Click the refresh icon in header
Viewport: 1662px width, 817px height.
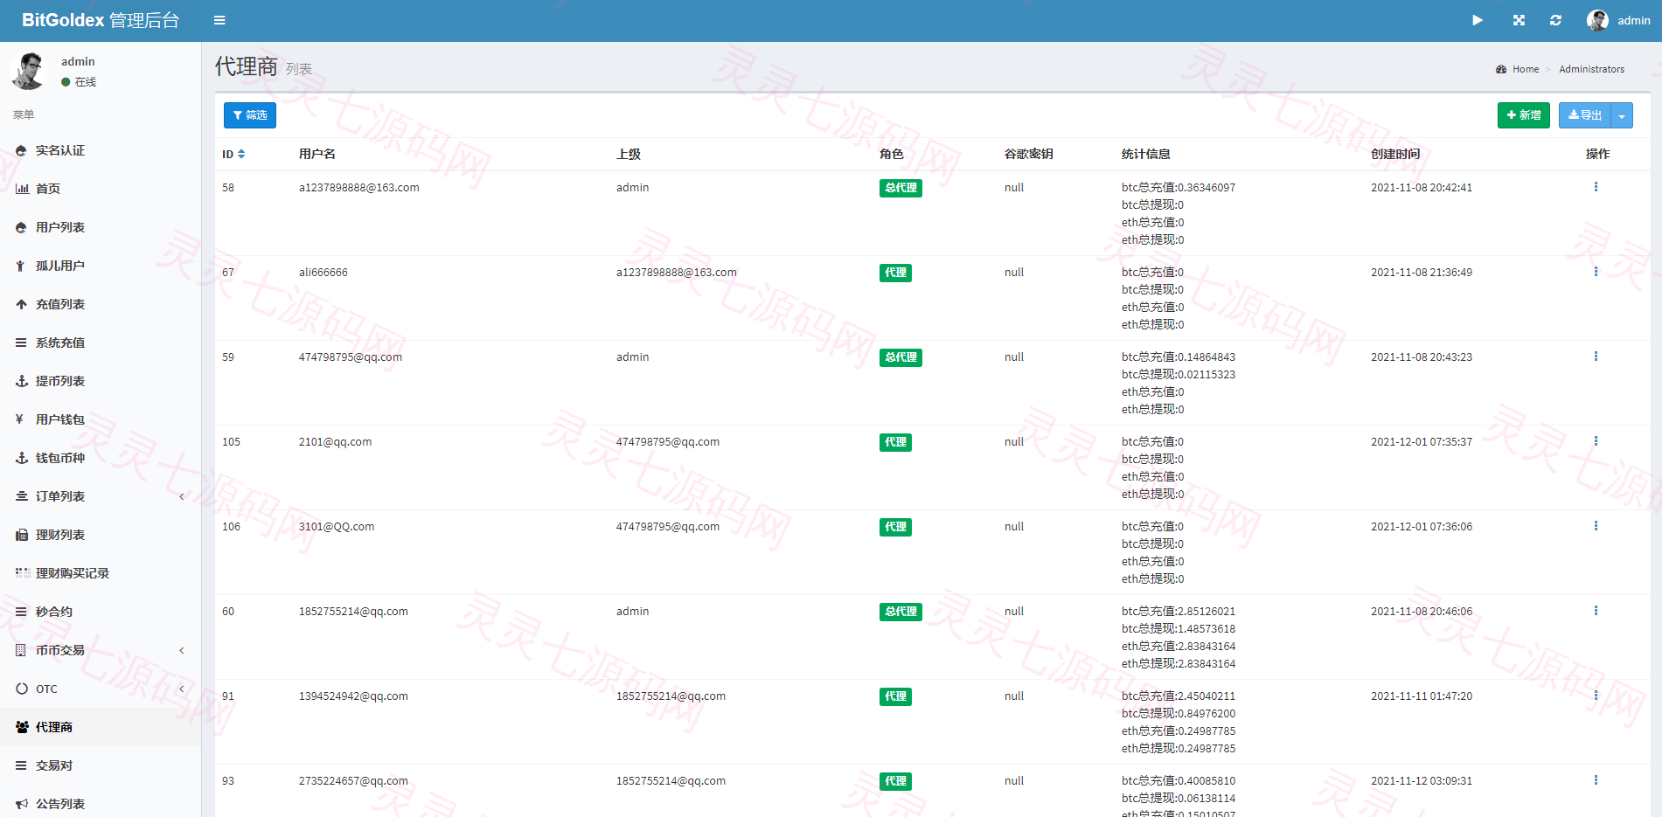pyautogui.click(x=1555, y=20)
